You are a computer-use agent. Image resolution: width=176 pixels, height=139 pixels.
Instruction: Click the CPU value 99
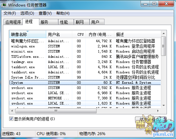[79, 77]
